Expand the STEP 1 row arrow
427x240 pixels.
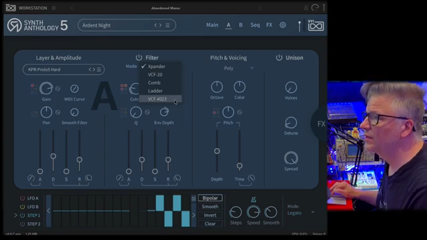[x=15, y=215]
